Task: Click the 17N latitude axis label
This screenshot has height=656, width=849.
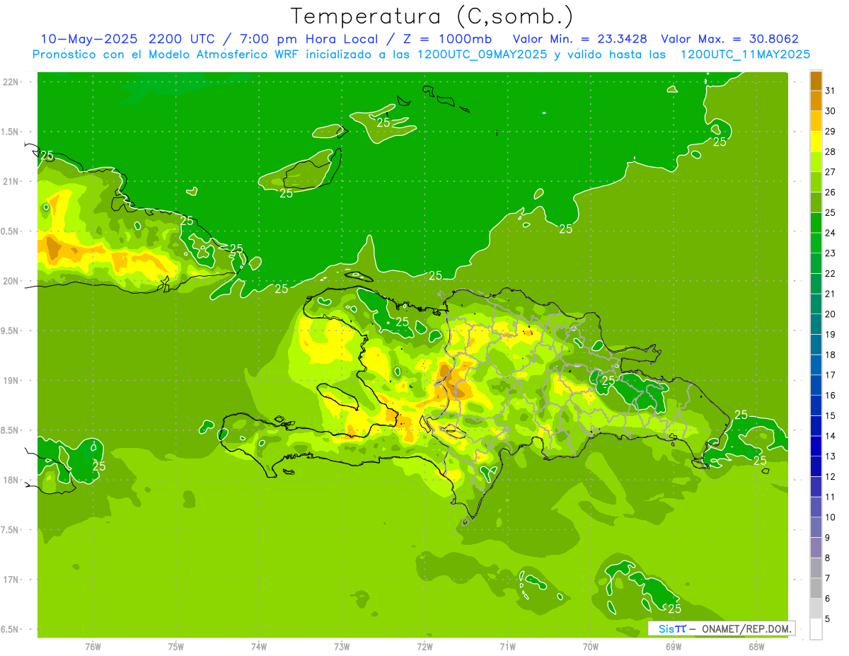Action: point(11,580)
